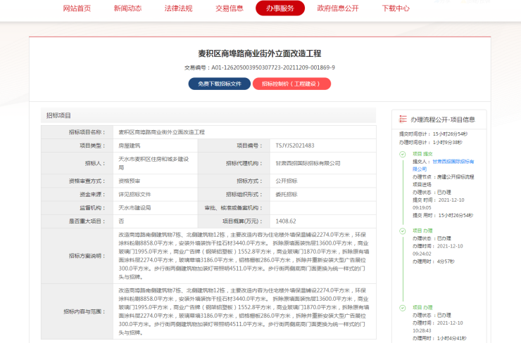Navigate to 下载中心
This screenshot has width=521, height=343.
click(395, 8)
